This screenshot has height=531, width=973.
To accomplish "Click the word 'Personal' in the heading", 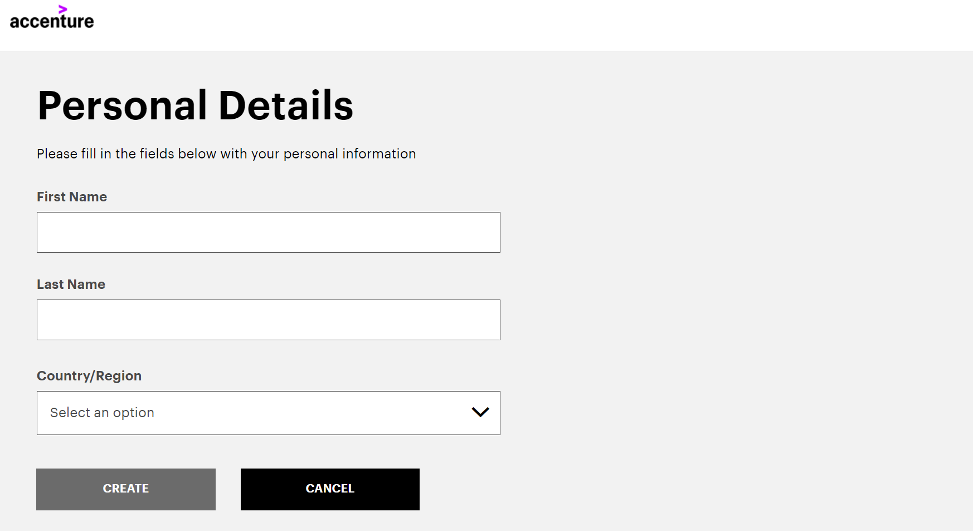I will (x=123, y=105).
